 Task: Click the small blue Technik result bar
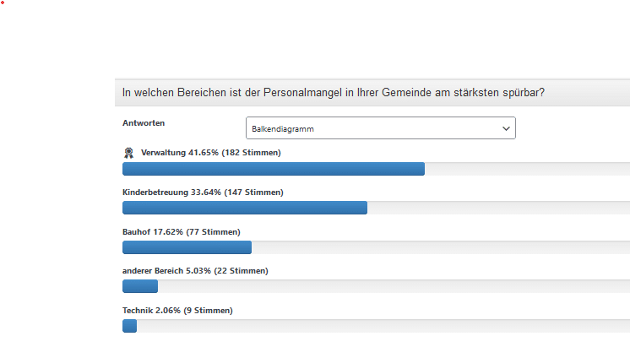129,326
